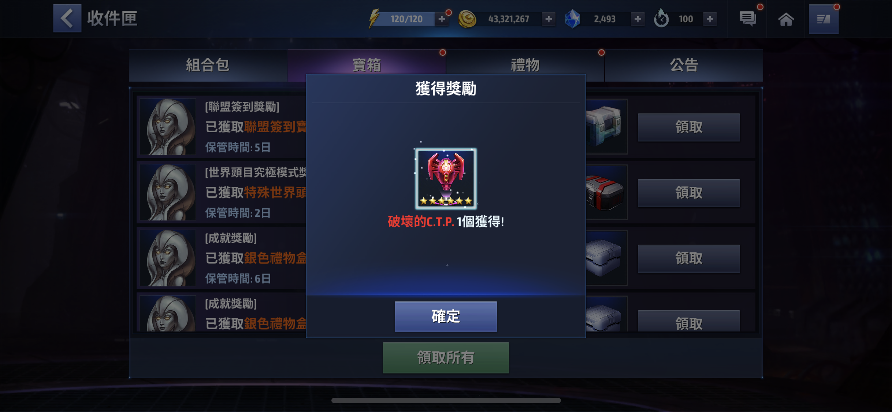This screenshot has width=892, height=412.
Task: Claim the world boss reward 領取 button
Action: [689, 193]
